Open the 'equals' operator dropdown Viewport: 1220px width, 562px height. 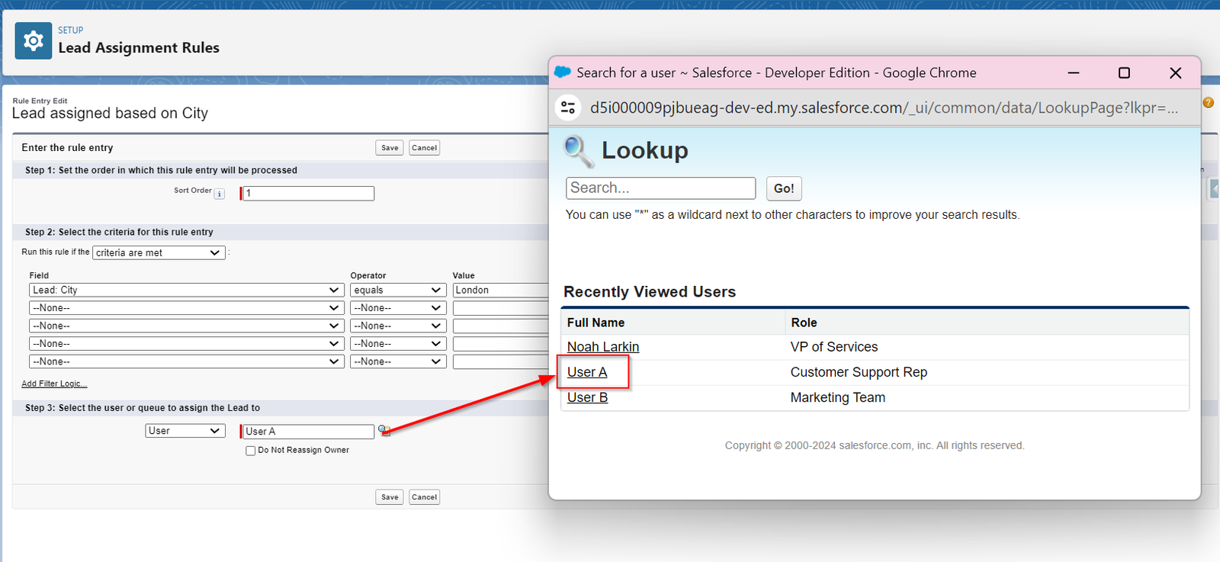(x=397, y=291)
